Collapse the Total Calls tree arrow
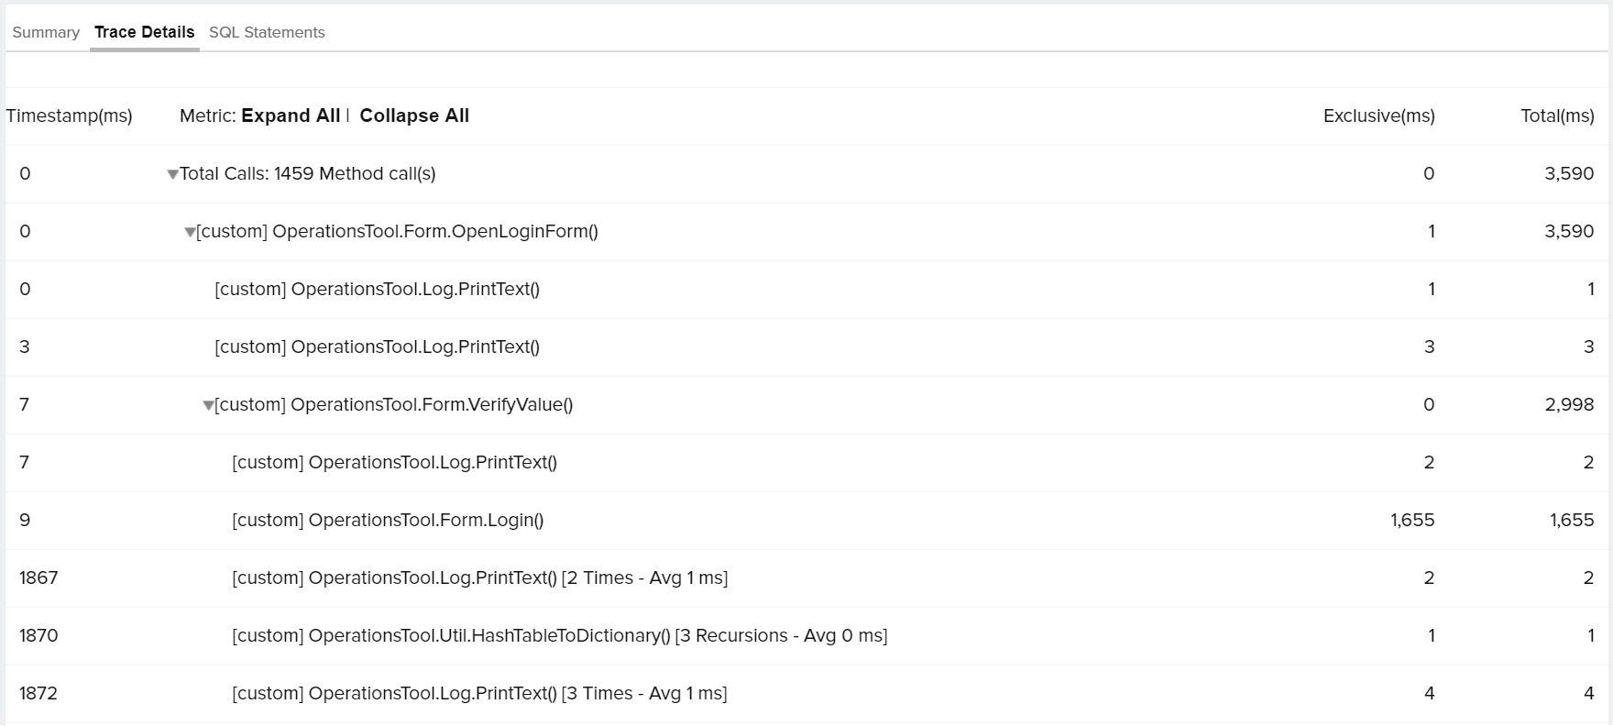The width and height of the screenshot is (1613, 726). 172,174
